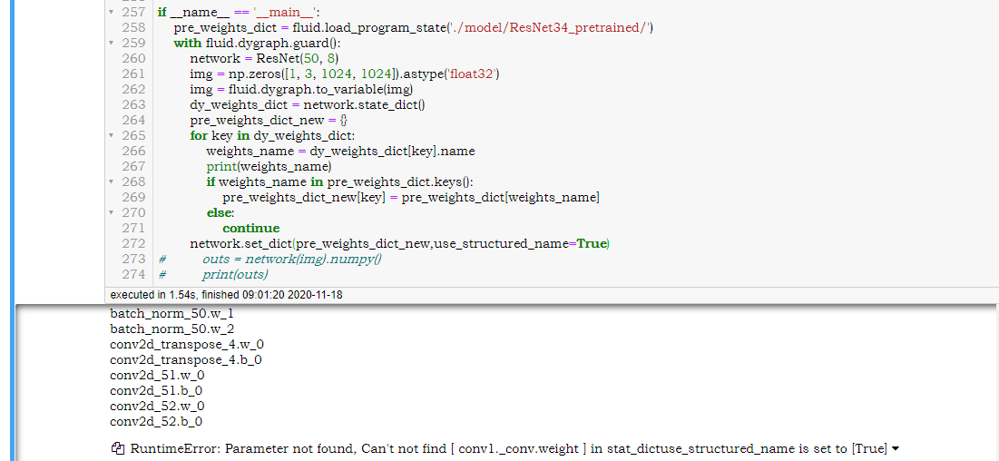Image resolution: width=999 pixels, height=461 pixels.
Task: Click the 'executed in 1.54s' timing text
Action: (x=227, y=295)
